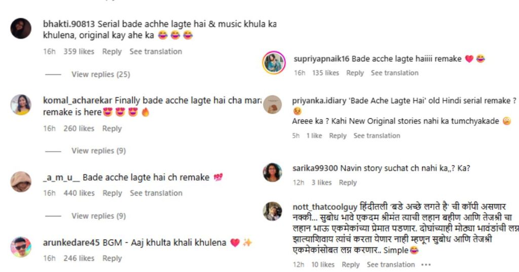Image resolution: width=519 pixels, height=272 pixels.
Task: Open supriyapnaik16's story ring avatar
Action: pyautogui.click(x=274, y=63)
